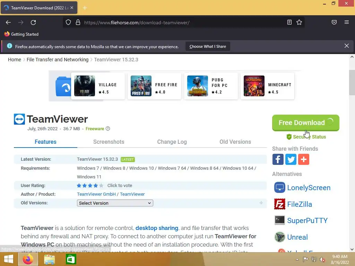Image resolution: width=355 pixels, height=266 pixels.
Task: Dismiss the Firefox data notification bar
Action: [x=346, y=46]
